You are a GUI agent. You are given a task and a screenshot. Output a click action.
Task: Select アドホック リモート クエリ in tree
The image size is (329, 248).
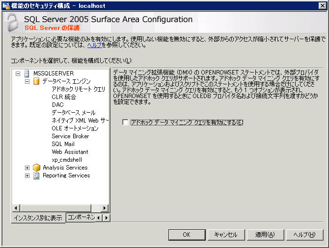(79, 89)
